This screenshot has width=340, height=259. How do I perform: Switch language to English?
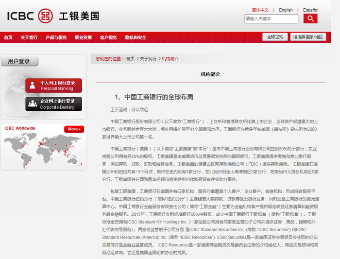point(286,10)
